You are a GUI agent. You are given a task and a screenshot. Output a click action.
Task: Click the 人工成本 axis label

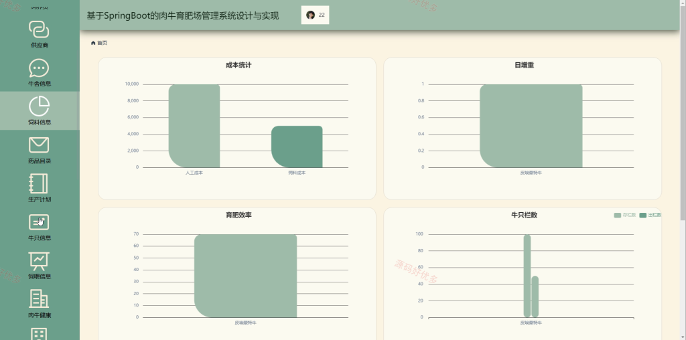[x=194, y=173]
